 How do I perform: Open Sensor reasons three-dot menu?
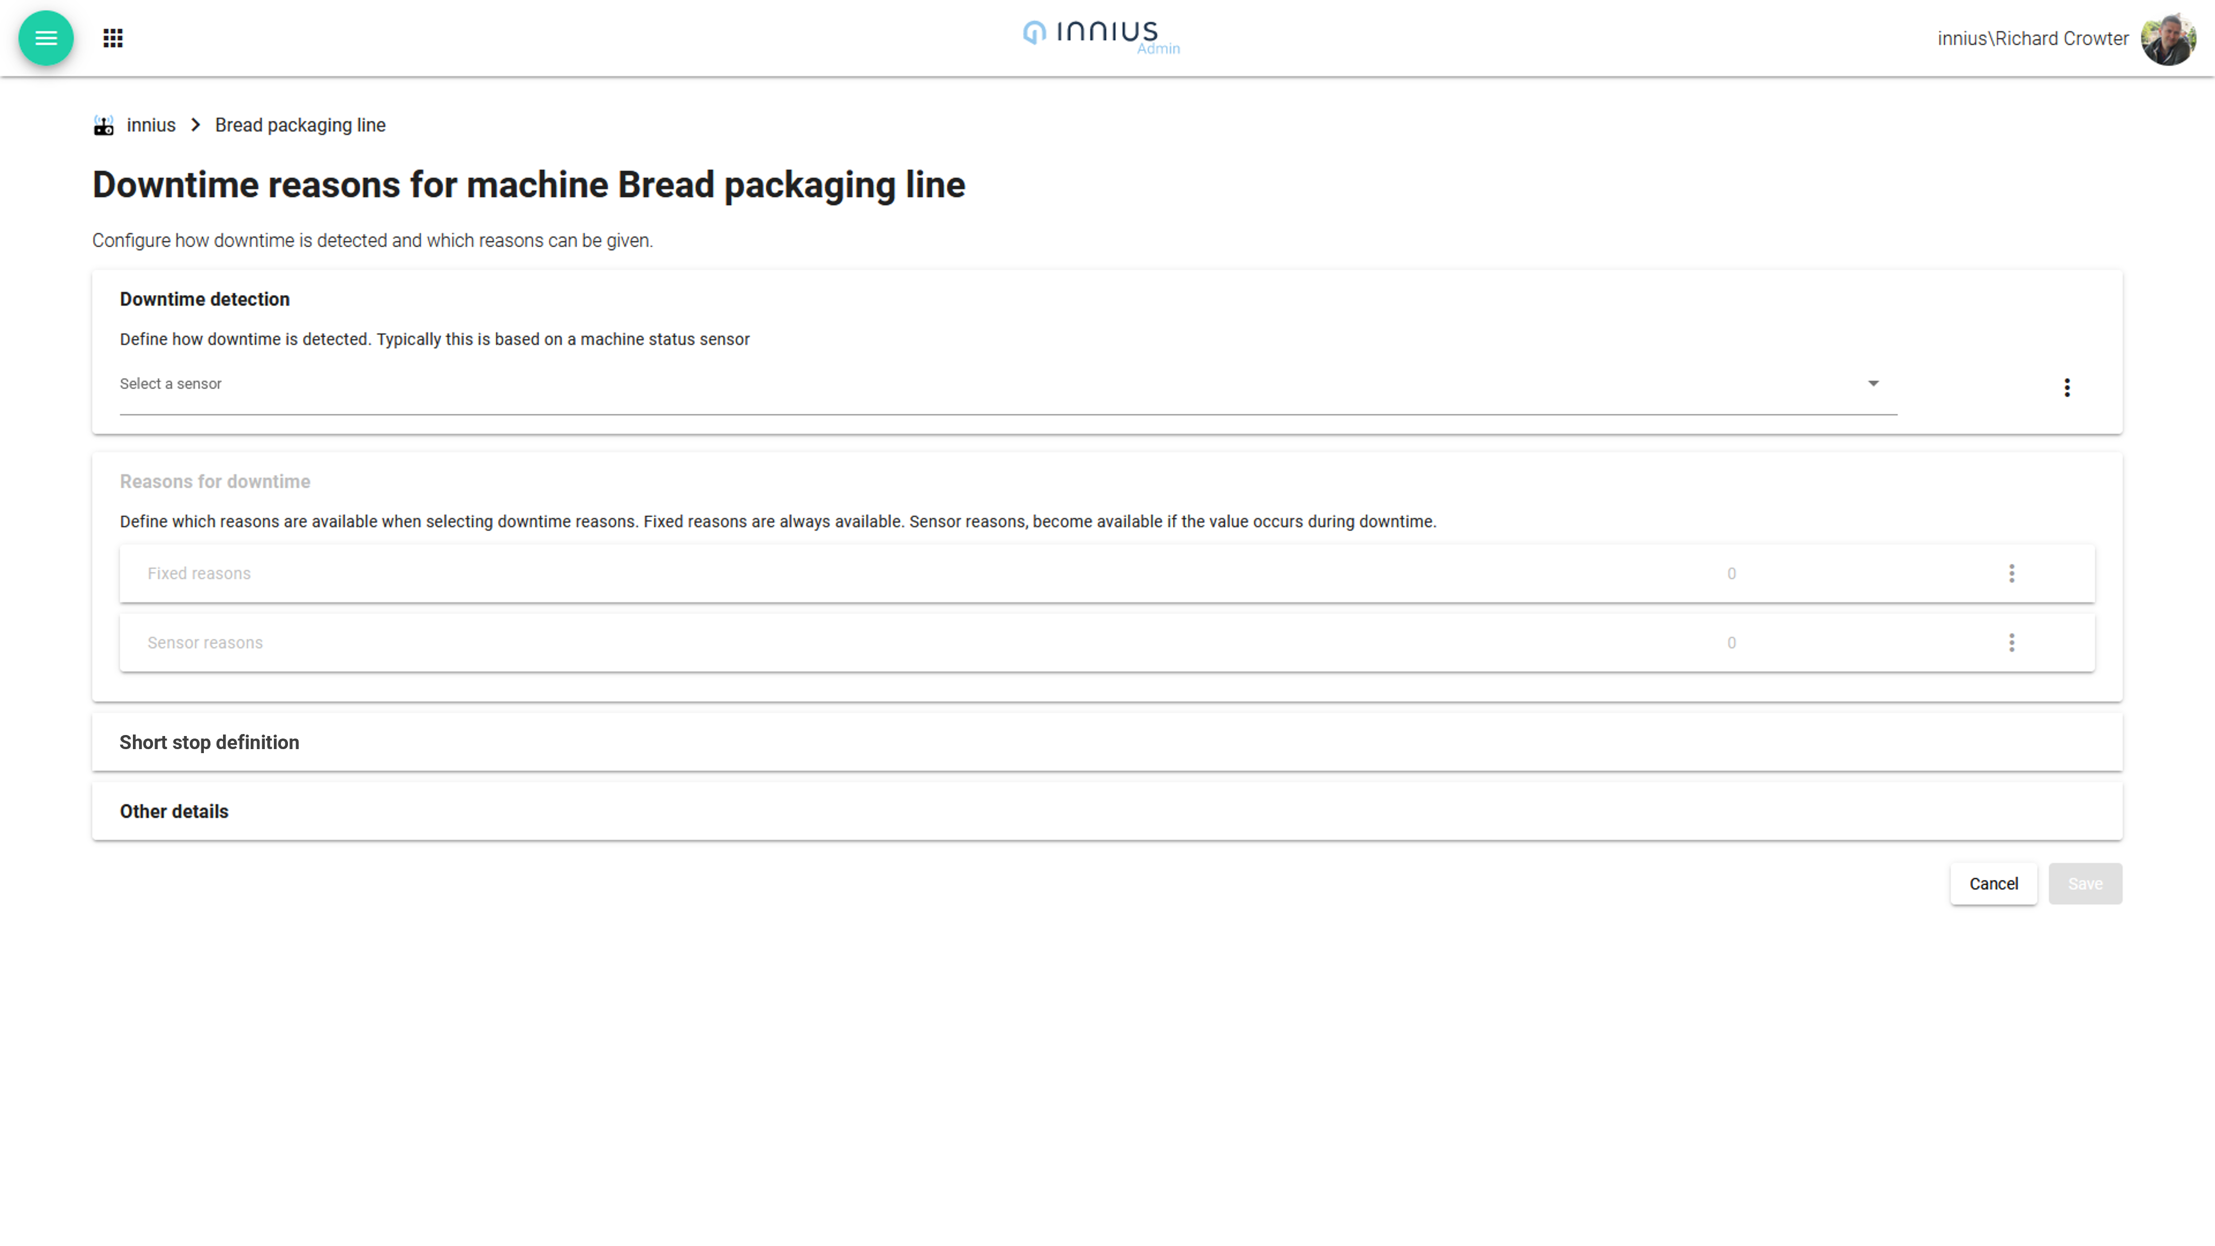(2011, 643)
